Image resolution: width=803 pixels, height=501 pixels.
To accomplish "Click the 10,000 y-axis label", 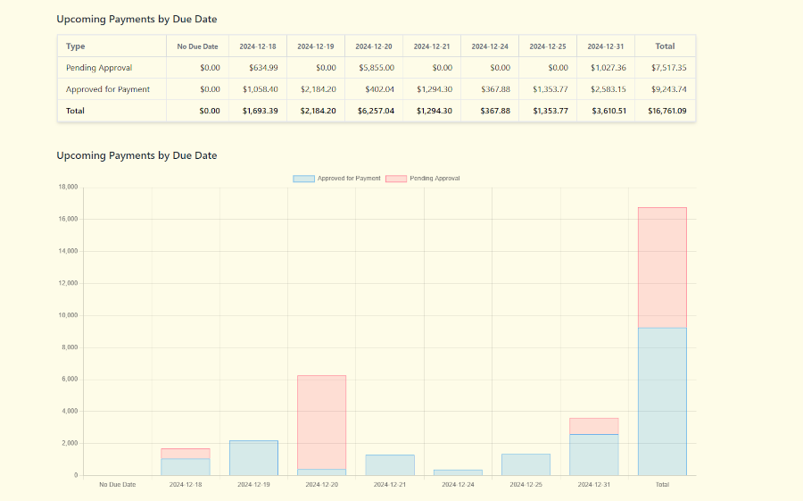I will [68, 315].
